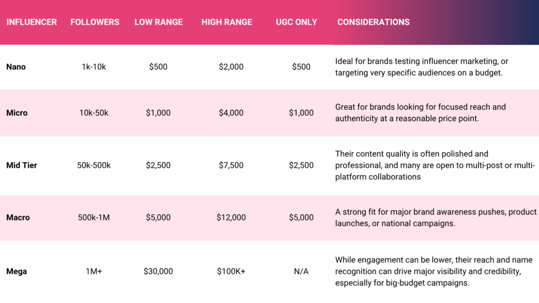Viewport: 539px width, 303px height.
Task: Select the LOW RANGE header
Action: [x=158, y=22]
